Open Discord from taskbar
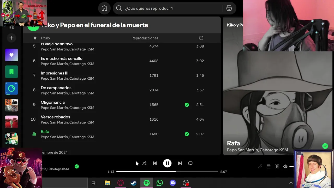334x188 pixels. [173, 183]
